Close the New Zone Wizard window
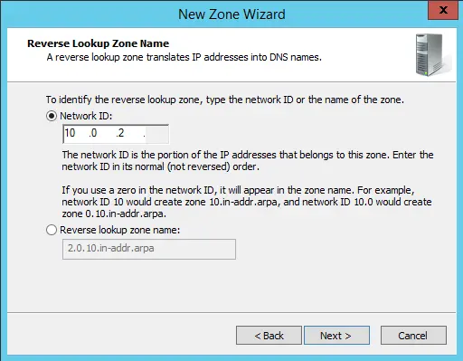463x361 pixels. click(443, 10)
